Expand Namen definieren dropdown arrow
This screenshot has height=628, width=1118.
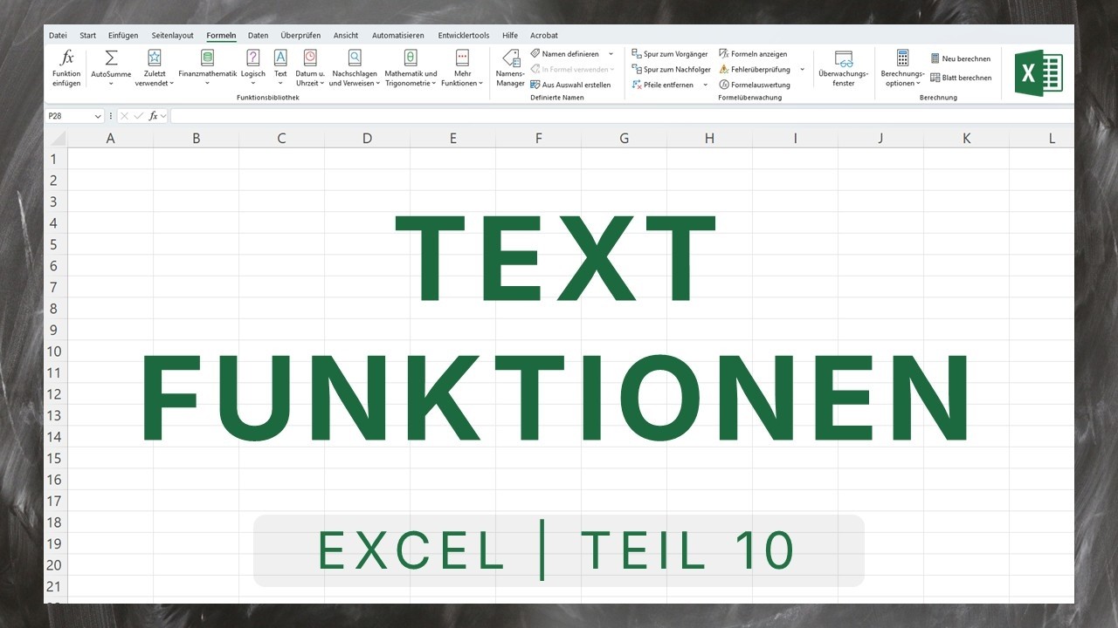tap(611, 54)
